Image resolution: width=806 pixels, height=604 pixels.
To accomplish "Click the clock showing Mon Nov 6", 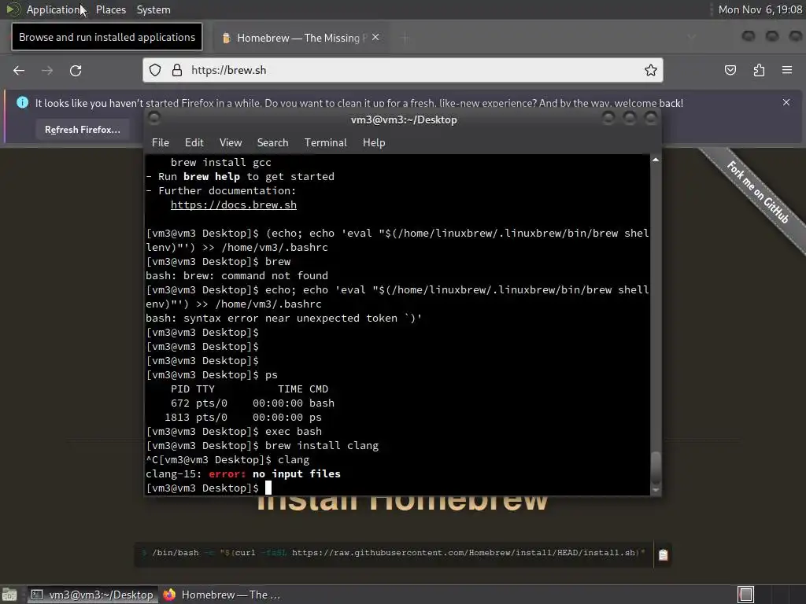I will click(x=760, y=9).
